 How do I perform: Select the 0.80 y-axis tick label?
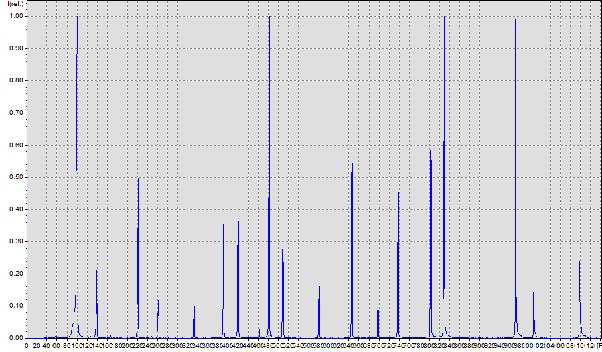pyautogui.click(x=14, y=80)
